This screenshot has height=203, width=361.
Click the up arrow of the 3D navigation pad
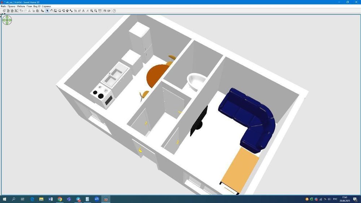point(7,17)
